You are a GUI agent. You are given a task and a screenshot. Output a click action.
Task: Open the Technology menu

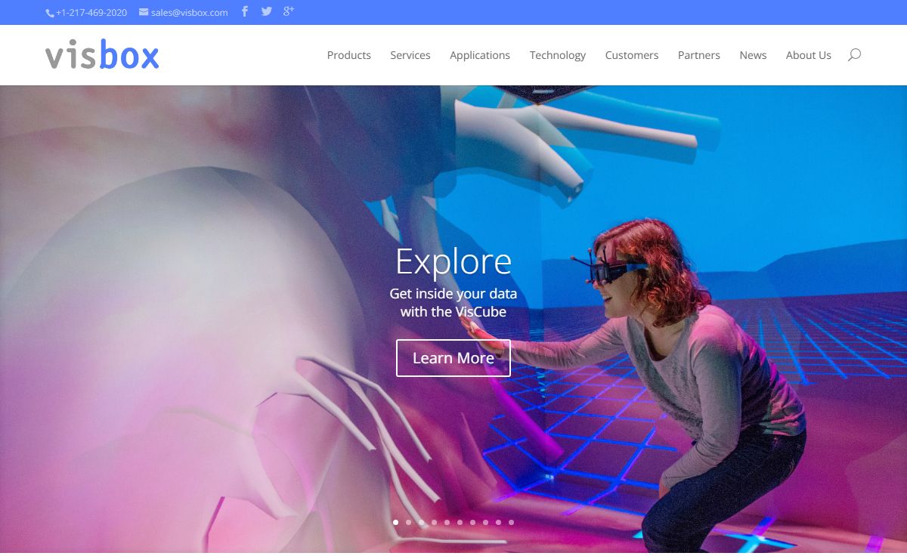tap(558, 55)
